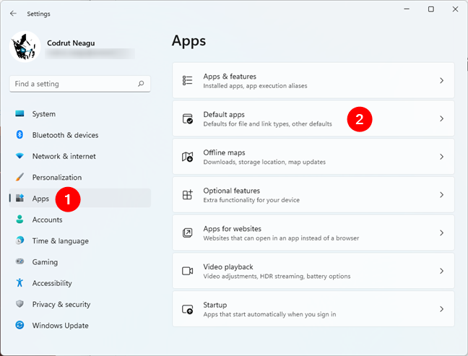
Task: Click the Windows Update sync icon
Action: click(x=19, y=325)
